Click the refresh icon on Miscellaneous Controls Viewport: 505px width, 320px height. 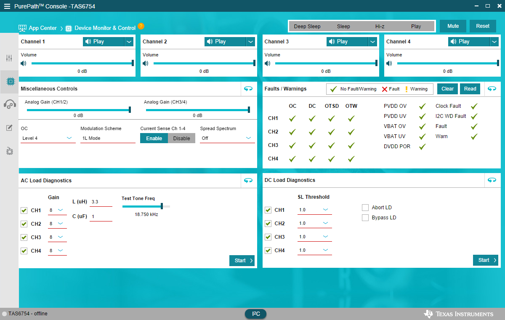click(x=248, y=89)
